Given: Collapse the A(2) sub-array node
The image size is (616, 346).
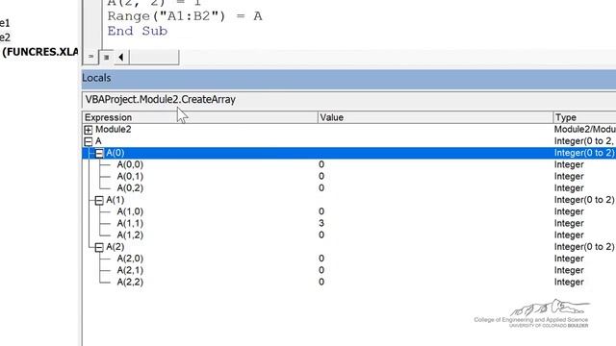Looking at the screenshot, I should 99,247.
